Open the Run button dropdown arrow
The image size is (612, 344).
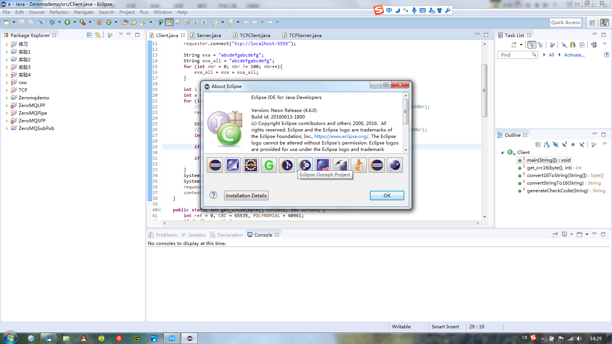pos(75,23)
